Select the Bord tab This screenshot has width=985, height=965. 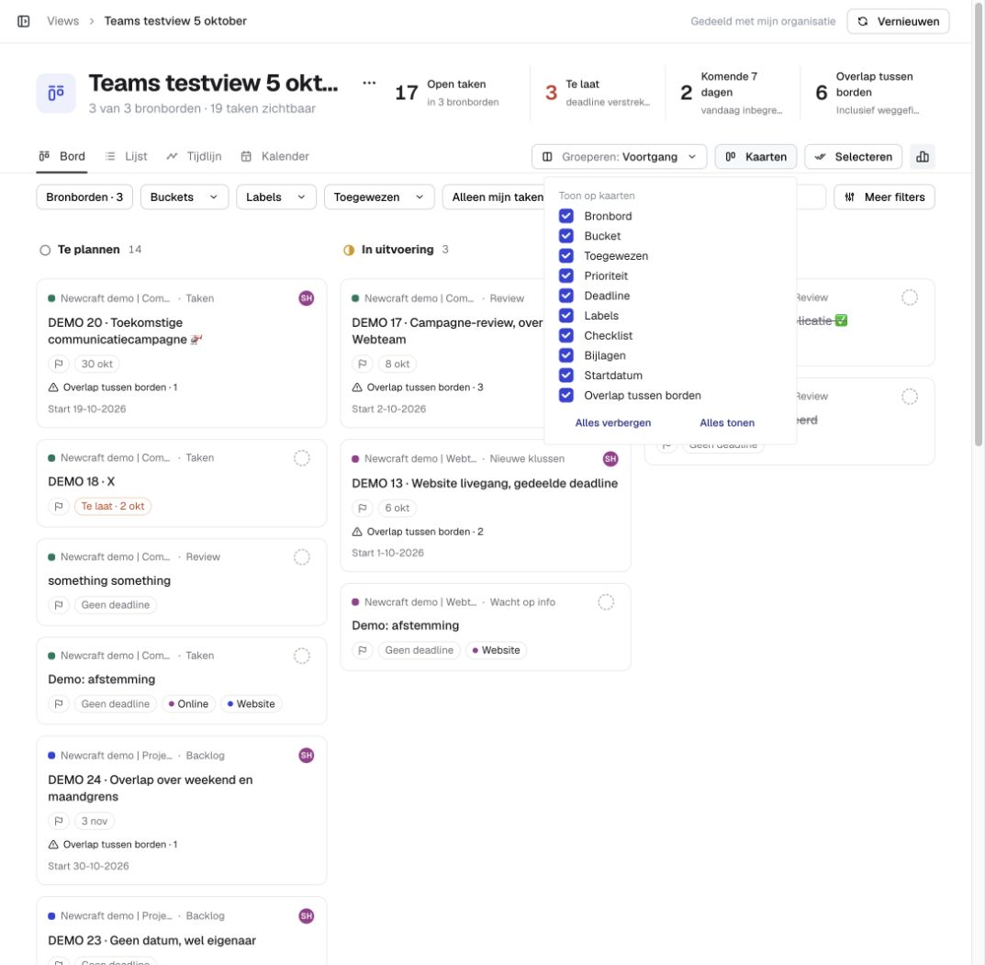tap(62, 156)
